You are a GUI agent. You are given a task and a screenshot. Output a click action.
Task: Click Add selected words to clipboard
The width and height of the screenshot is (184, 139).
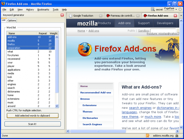32,116
